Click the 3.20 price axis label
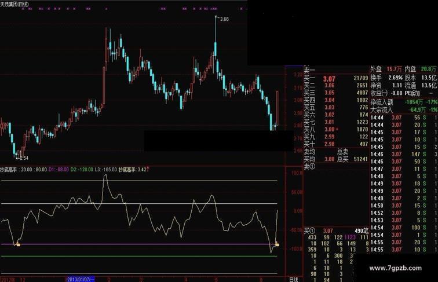This screenshot has height=282, width=438. (x=298, y=75)
